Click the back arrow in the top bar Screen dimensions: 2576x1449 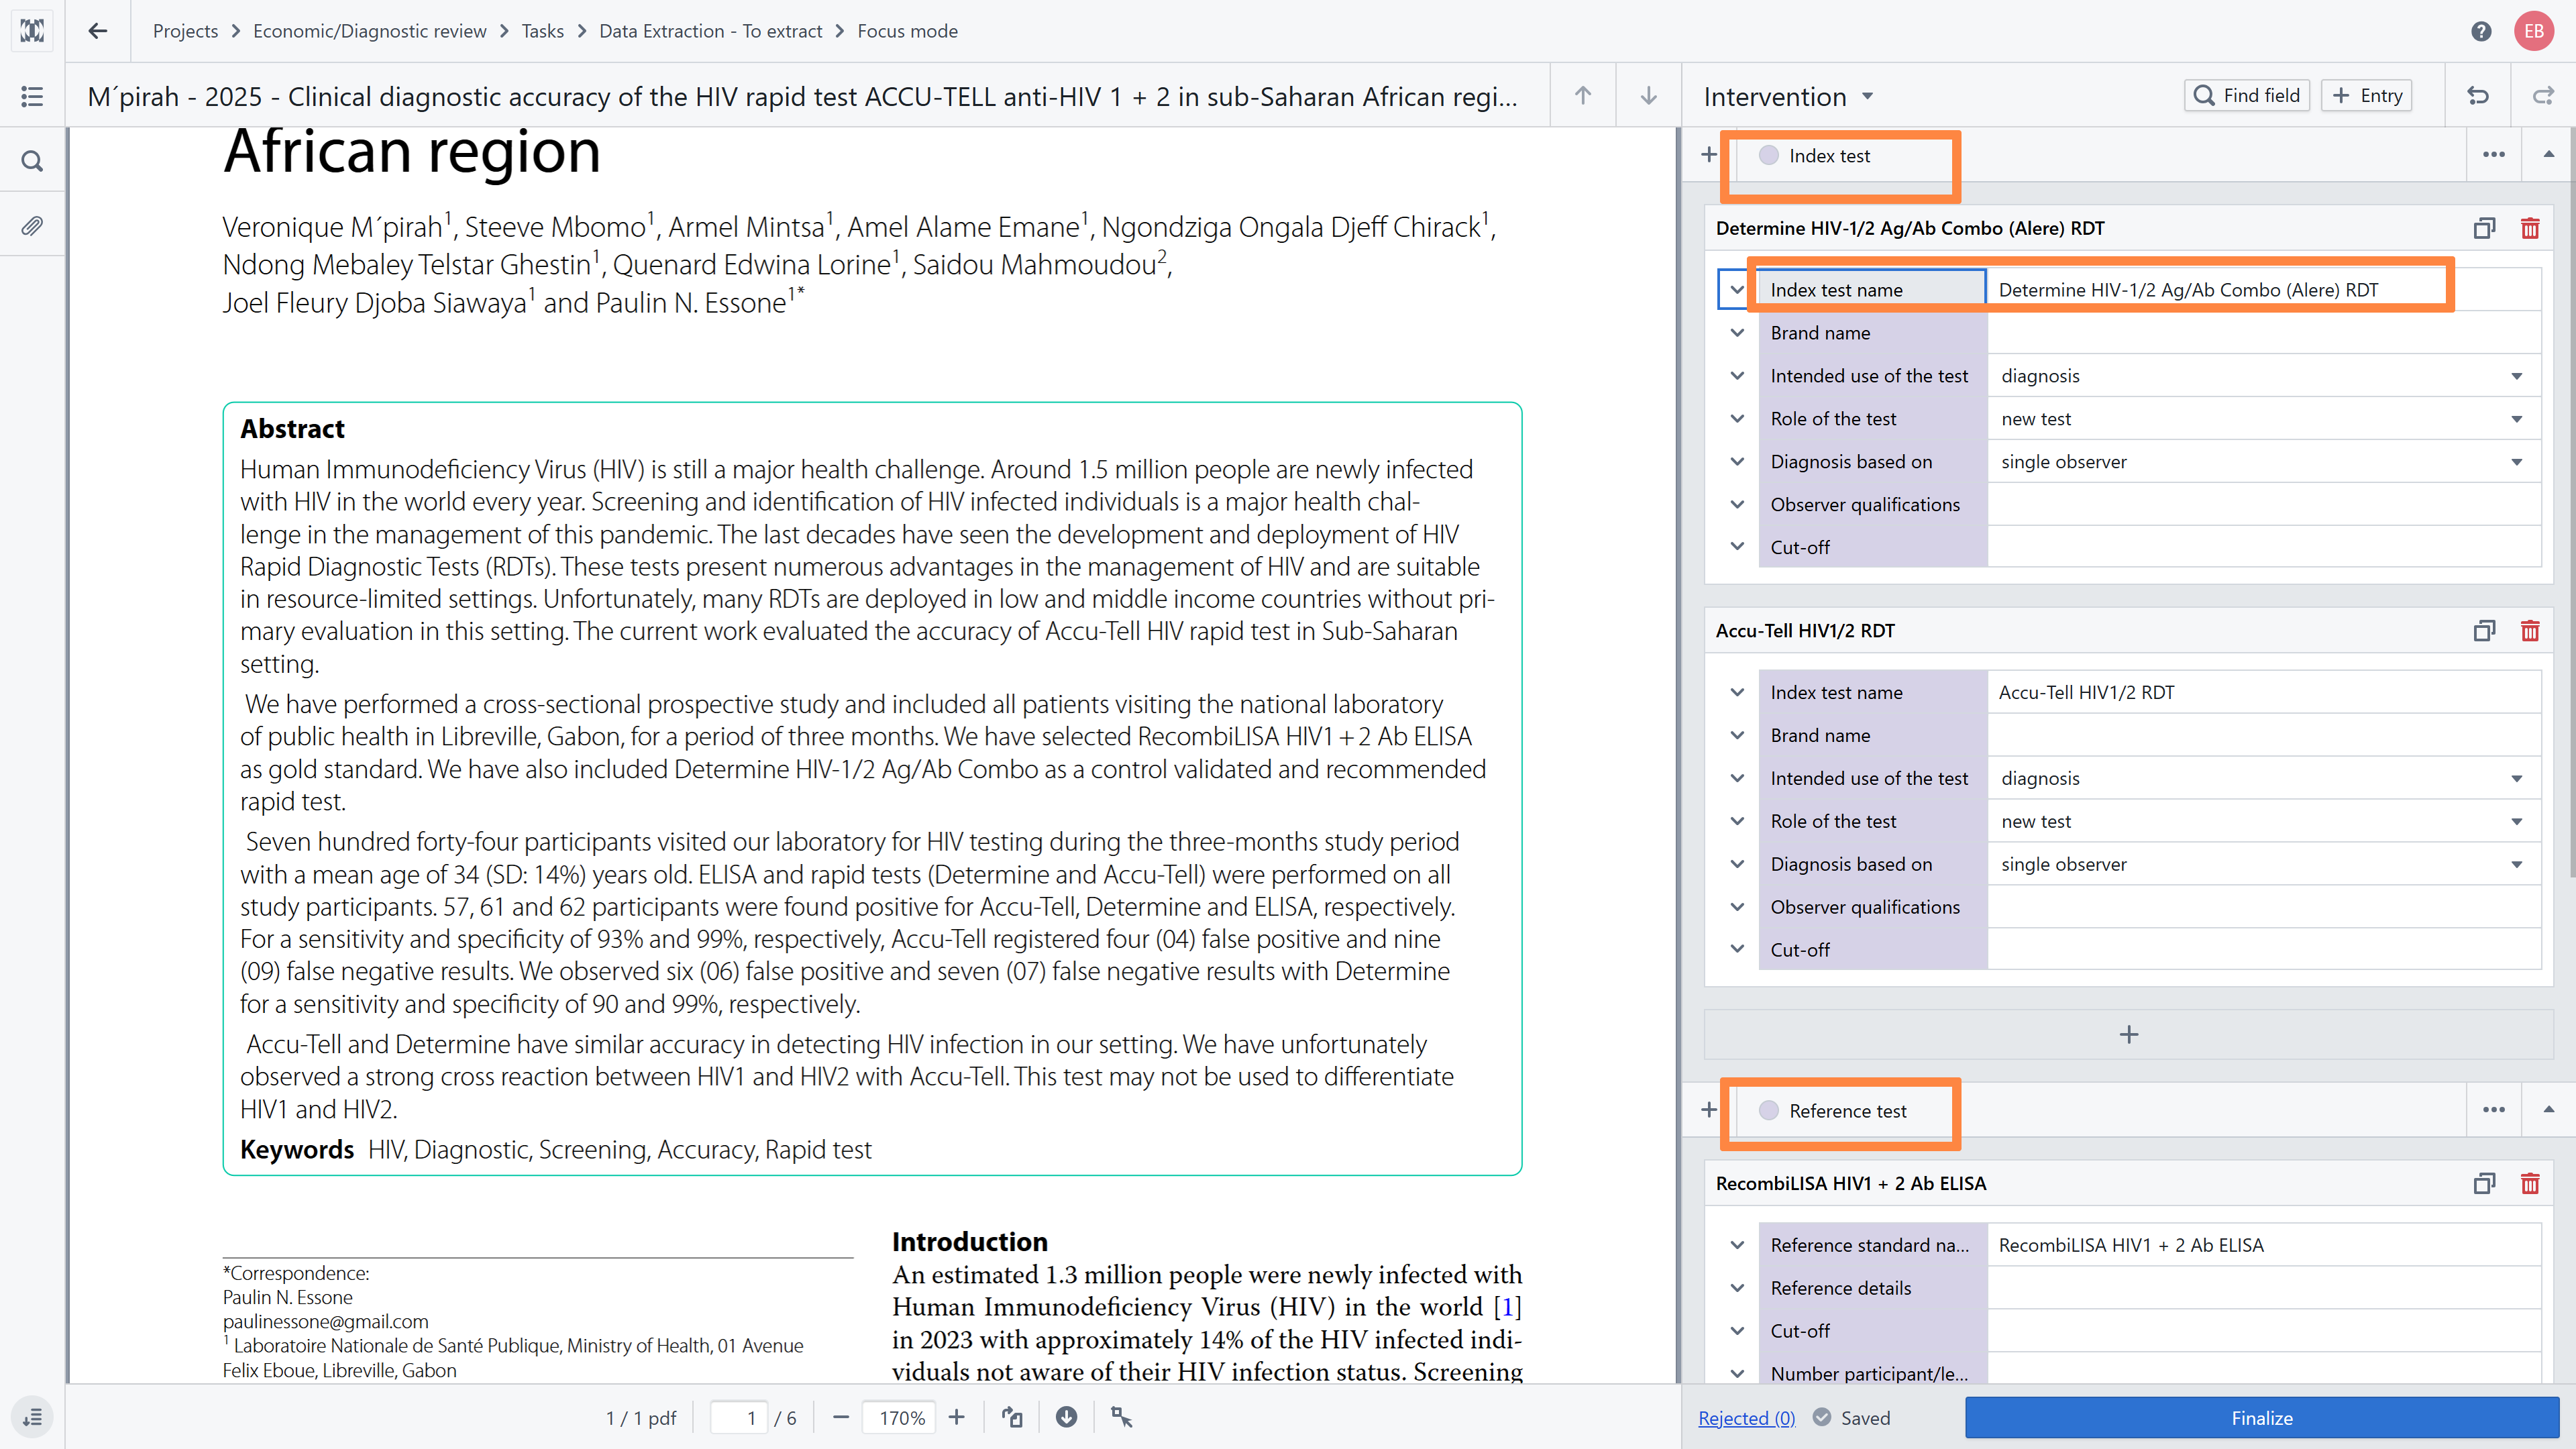tap(97, 31)
